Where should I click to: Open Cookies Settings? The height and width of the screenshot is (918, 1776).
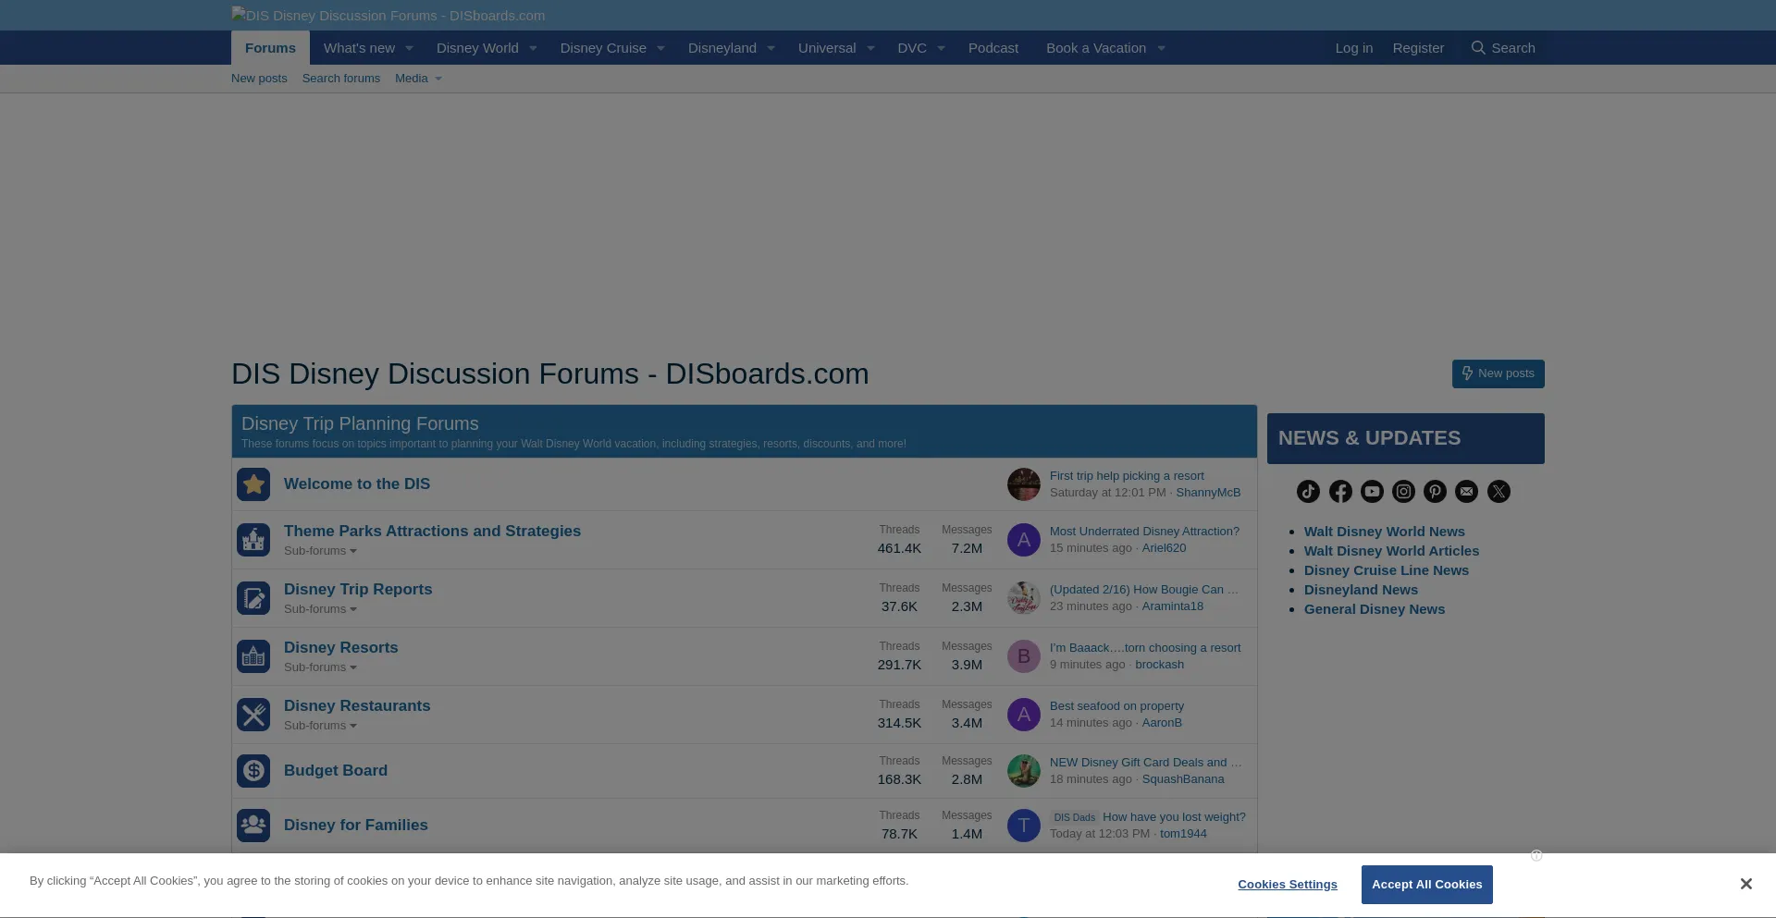[1288, 885]
